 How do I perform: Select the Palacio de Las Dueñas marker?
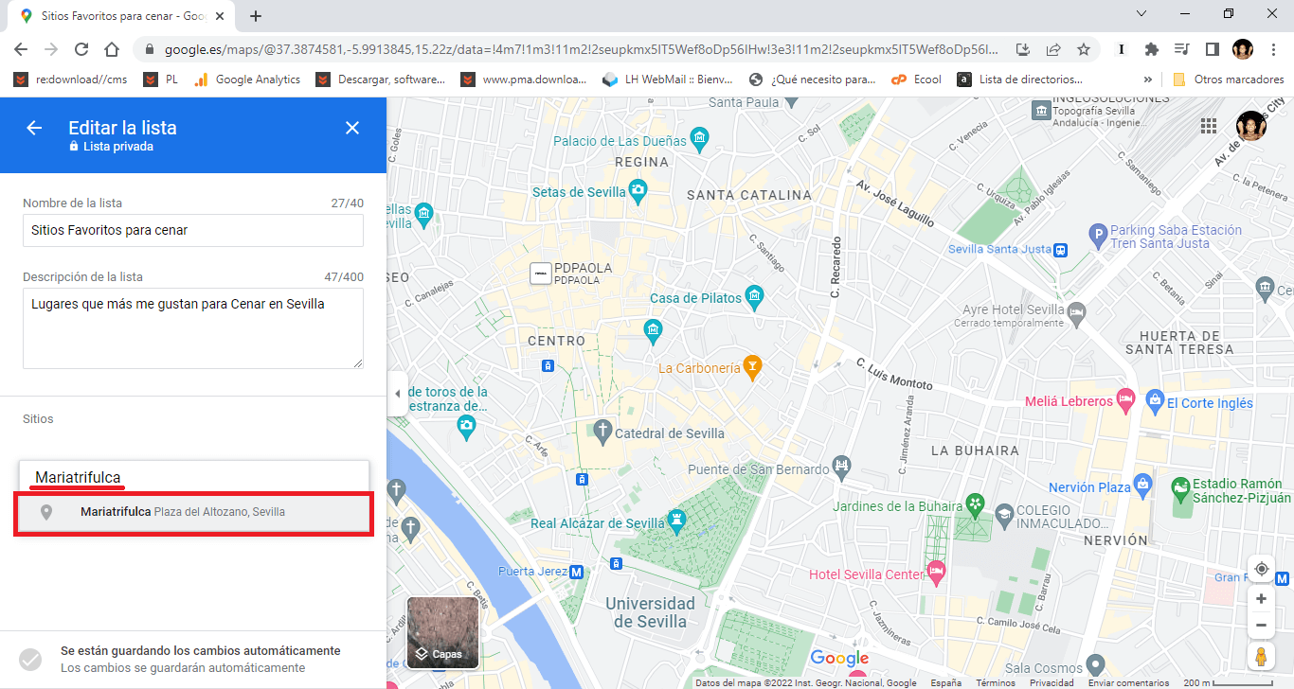[700, 141]
